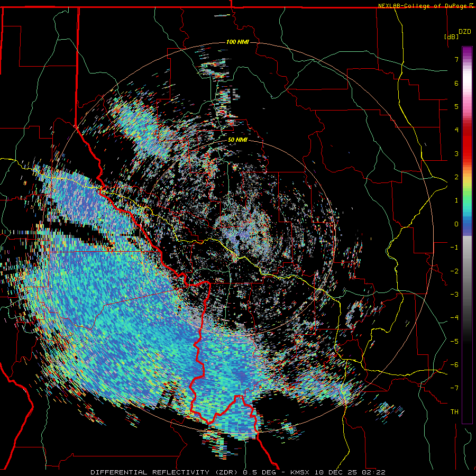This screenshot has height=476, width=476.
Task: Click the -6 value on the color scale
Action: pyautogui.click(x=454, y=365)
